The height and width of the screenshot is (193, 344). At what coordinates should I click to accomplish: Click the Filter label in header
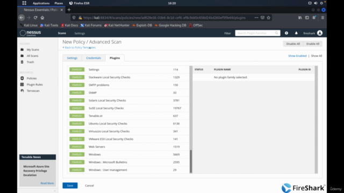pos(227,33)
